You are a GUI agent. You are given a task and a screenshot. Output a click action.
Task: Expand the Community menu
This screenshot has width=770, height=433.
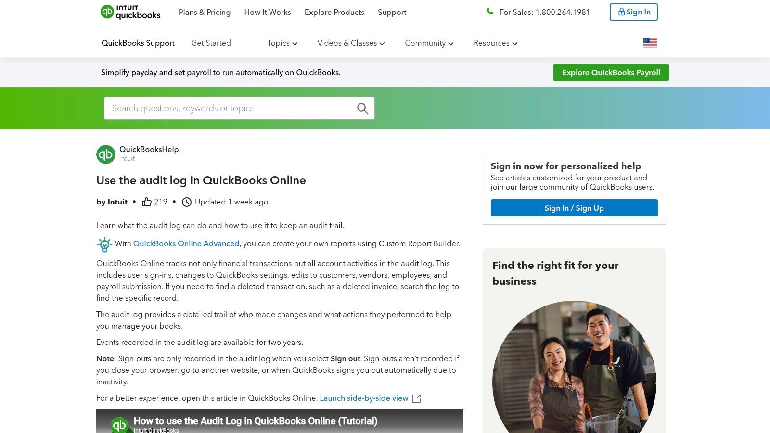tap(429, 43)
